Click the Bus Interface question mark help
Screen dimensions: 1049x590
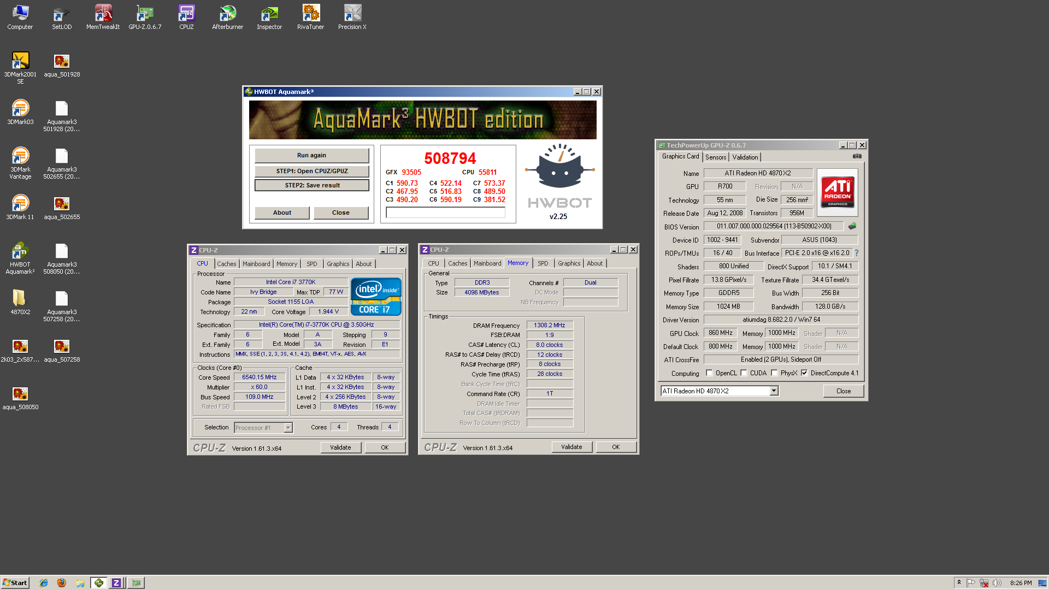[x=857, y=253]
